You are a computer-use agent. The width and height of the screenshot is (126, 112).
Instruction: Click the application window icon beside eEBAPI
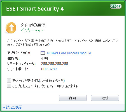tap(43, 53)
